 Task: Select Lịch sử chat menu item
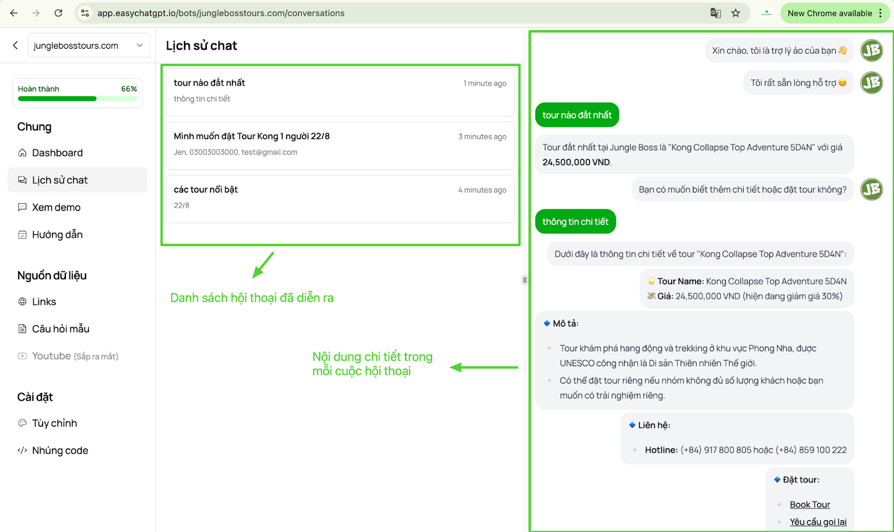coord(78,180)
